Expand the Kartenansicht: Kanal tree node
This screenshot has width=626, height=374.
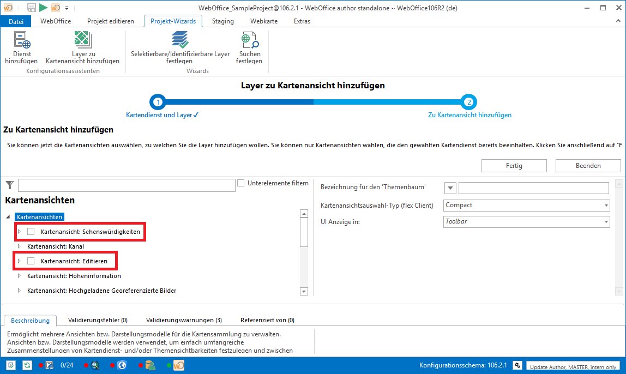click(19, 246)
